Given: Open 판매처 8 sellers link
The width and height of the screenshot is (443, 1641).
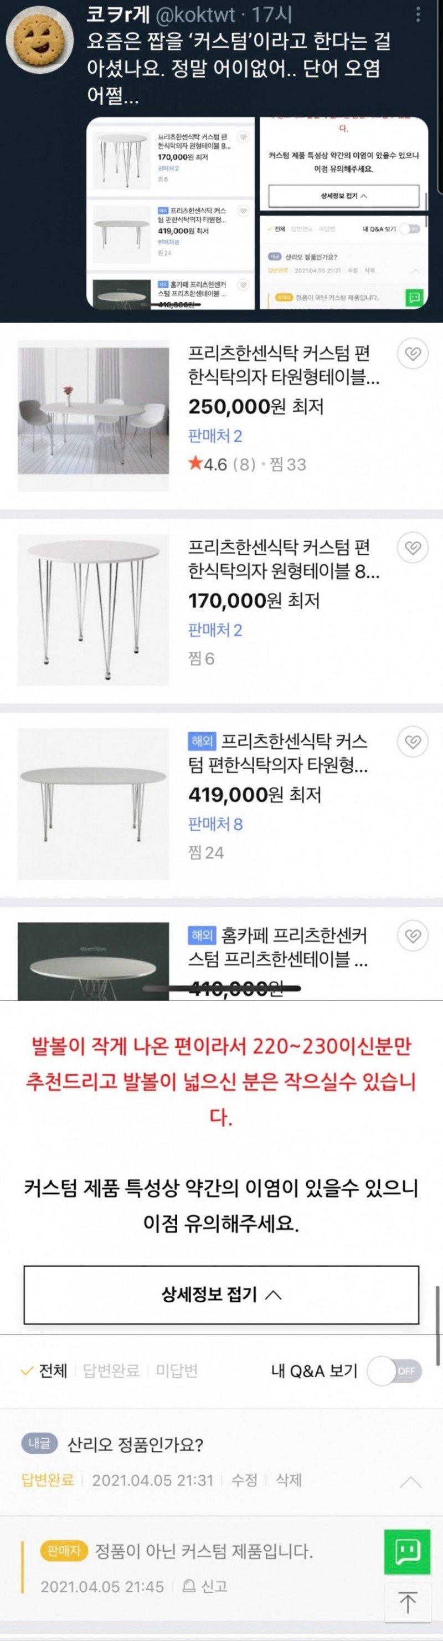Looking at the screenshot, I should (x=215, y=824).
